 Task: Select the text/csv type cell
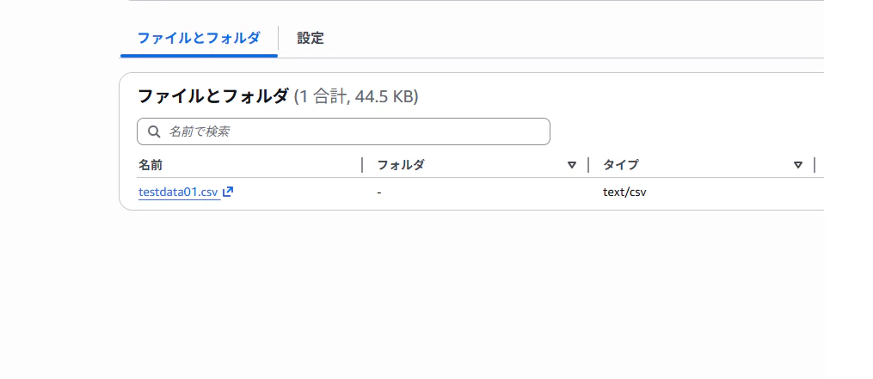(x=624, y=192)
